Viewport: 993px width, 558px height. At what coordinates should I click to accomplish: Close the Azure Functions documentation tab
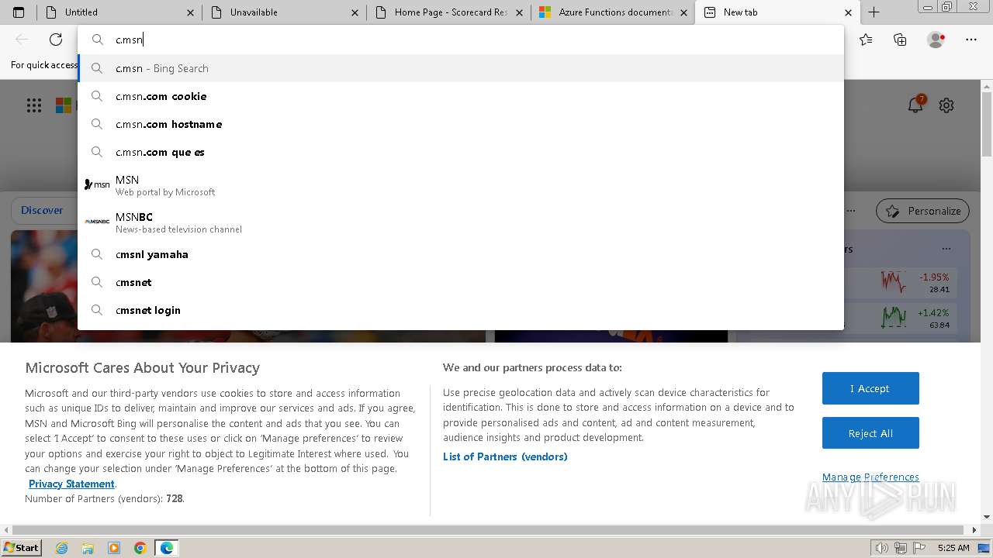[684, 12]
